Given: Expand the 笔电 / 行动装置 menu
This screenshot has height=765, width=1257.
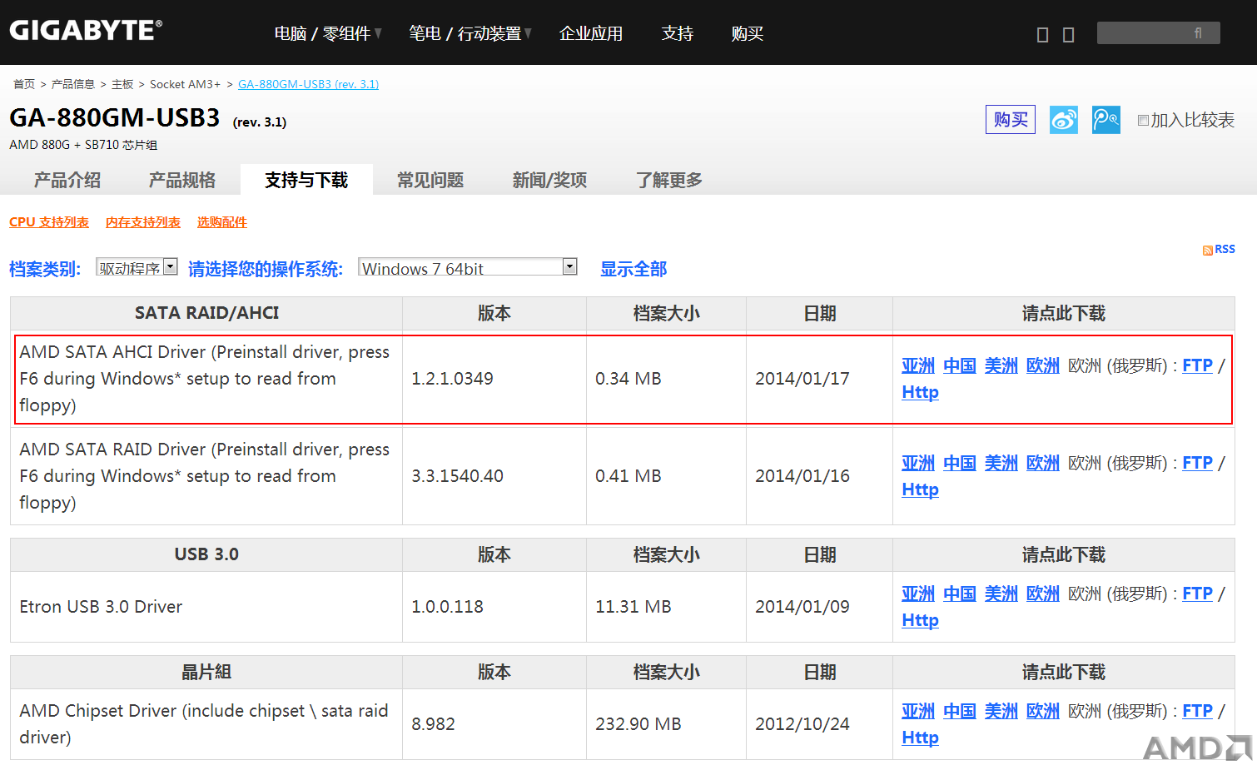Looking at the screenshot, I should (x=470, y=33).
